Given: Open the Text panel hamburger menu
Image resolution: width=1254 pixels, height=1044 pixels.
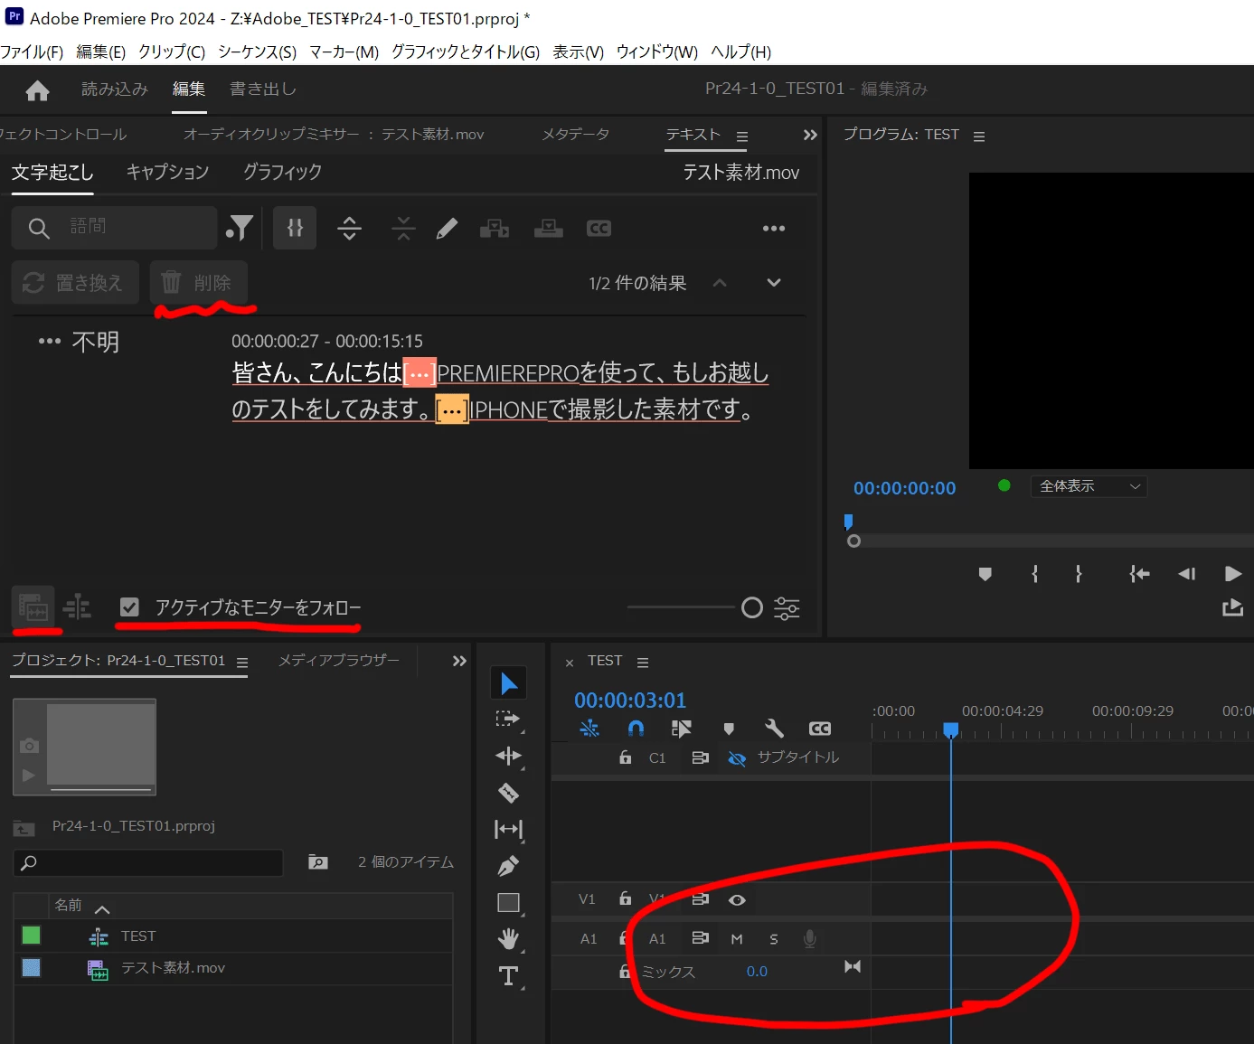Looking at the screenshot, I should click(x=742, y=136).
